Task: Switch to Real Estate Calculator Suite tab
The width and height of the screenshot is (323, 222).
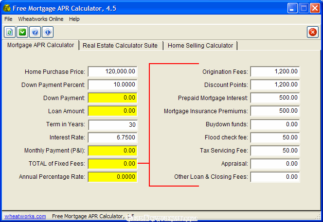Action: [x=120, y=46]
